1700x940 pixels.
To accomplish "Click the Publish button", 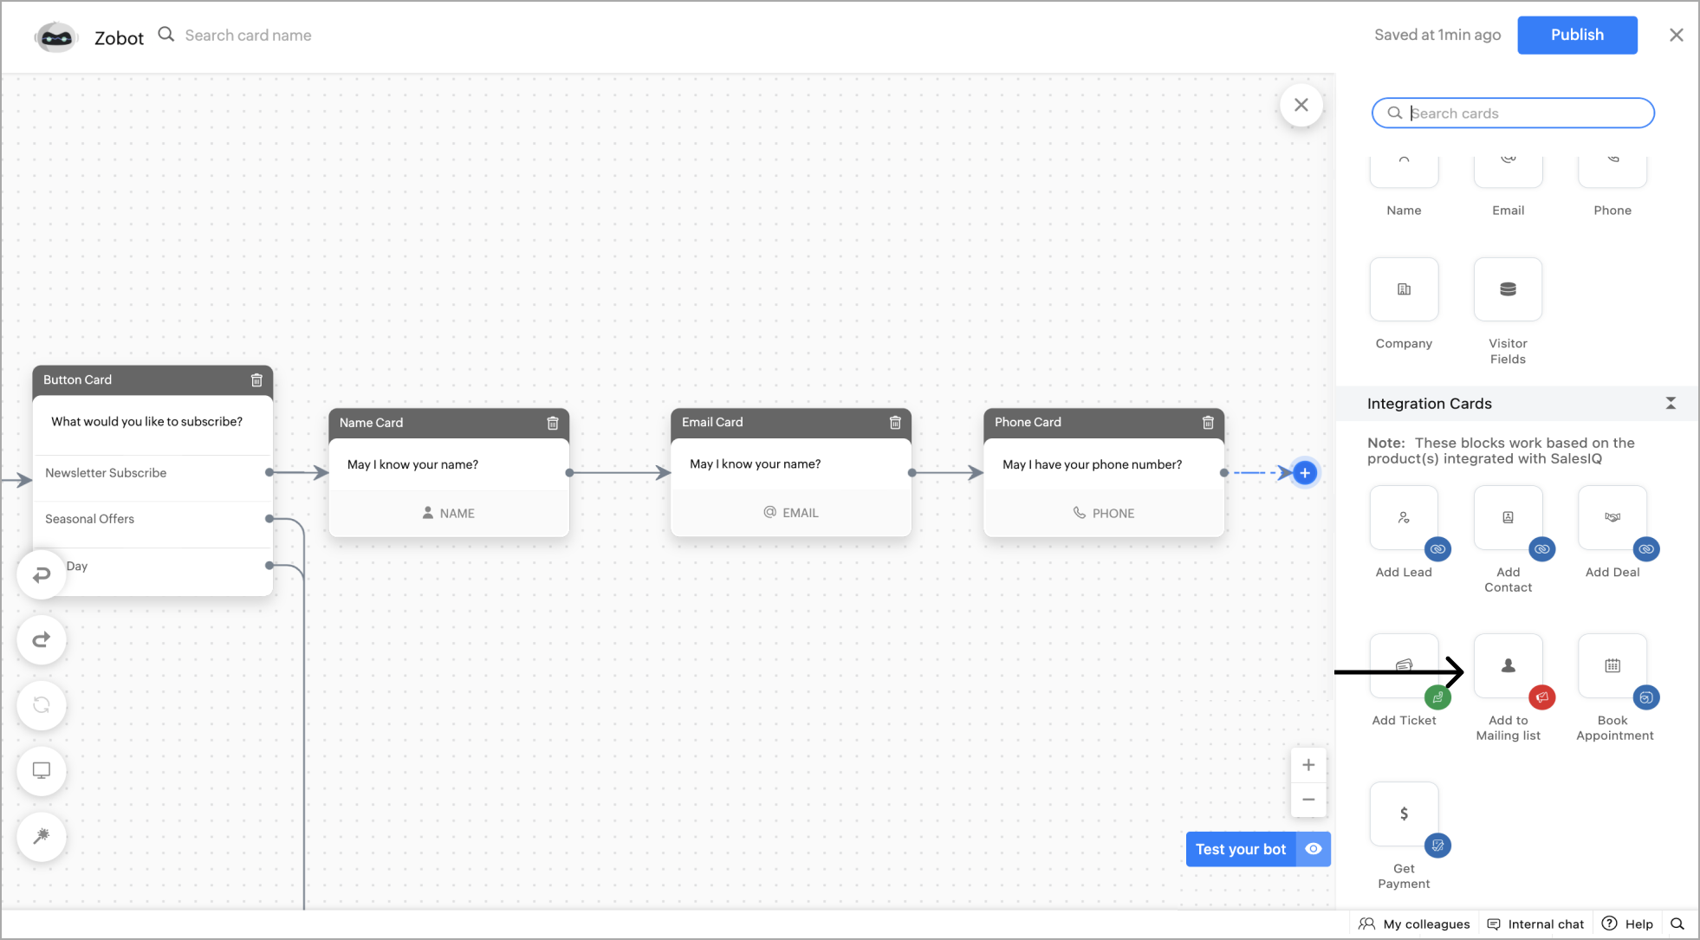I will pyautogui.click(x=1577, y=36).
